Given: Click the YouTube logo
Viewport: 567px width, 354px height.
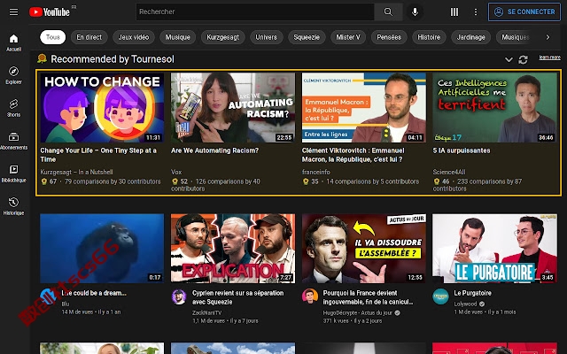Looking at the screenshot, I should [x=50, y=12].
